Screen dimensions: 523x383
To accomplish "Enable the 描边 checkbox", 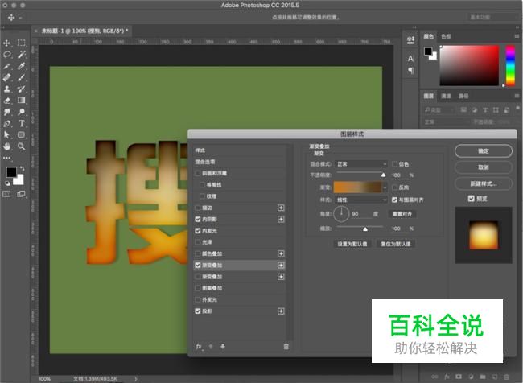I will click(198, 208).
